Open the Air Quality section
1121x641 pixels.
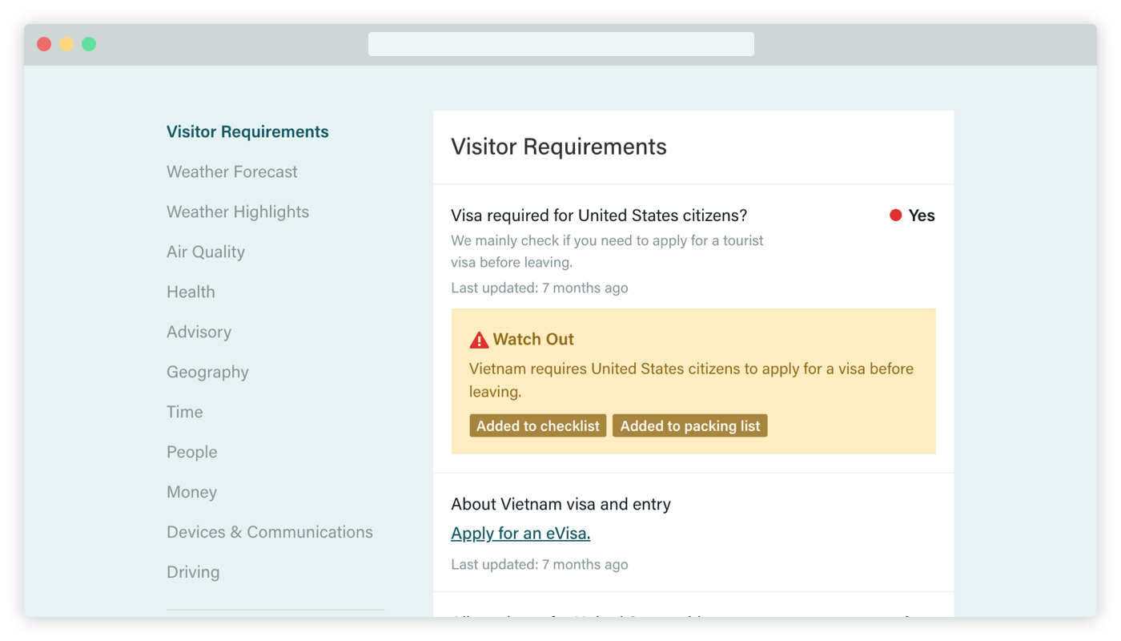pyautogui.click(x=206, y=252)
